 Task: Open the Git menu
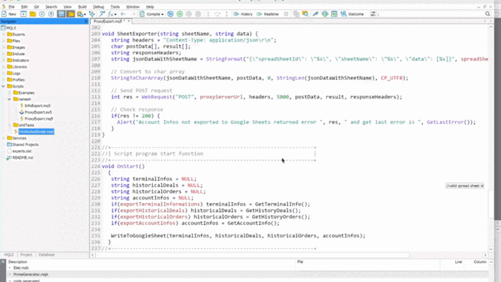click(37, 7)
